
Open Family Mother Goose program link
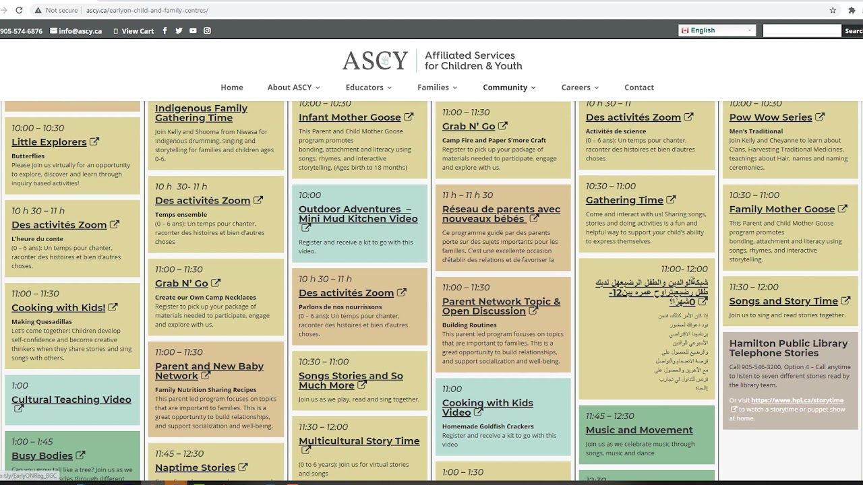coord(782,209)
